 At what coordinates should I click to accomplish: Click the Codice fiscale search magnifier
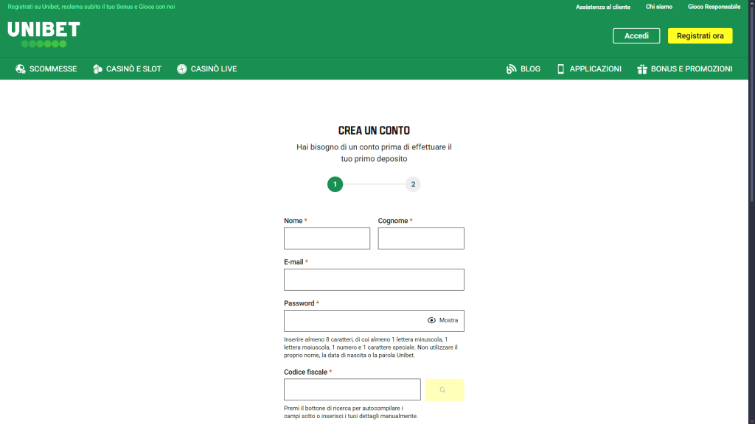point(444,389)
